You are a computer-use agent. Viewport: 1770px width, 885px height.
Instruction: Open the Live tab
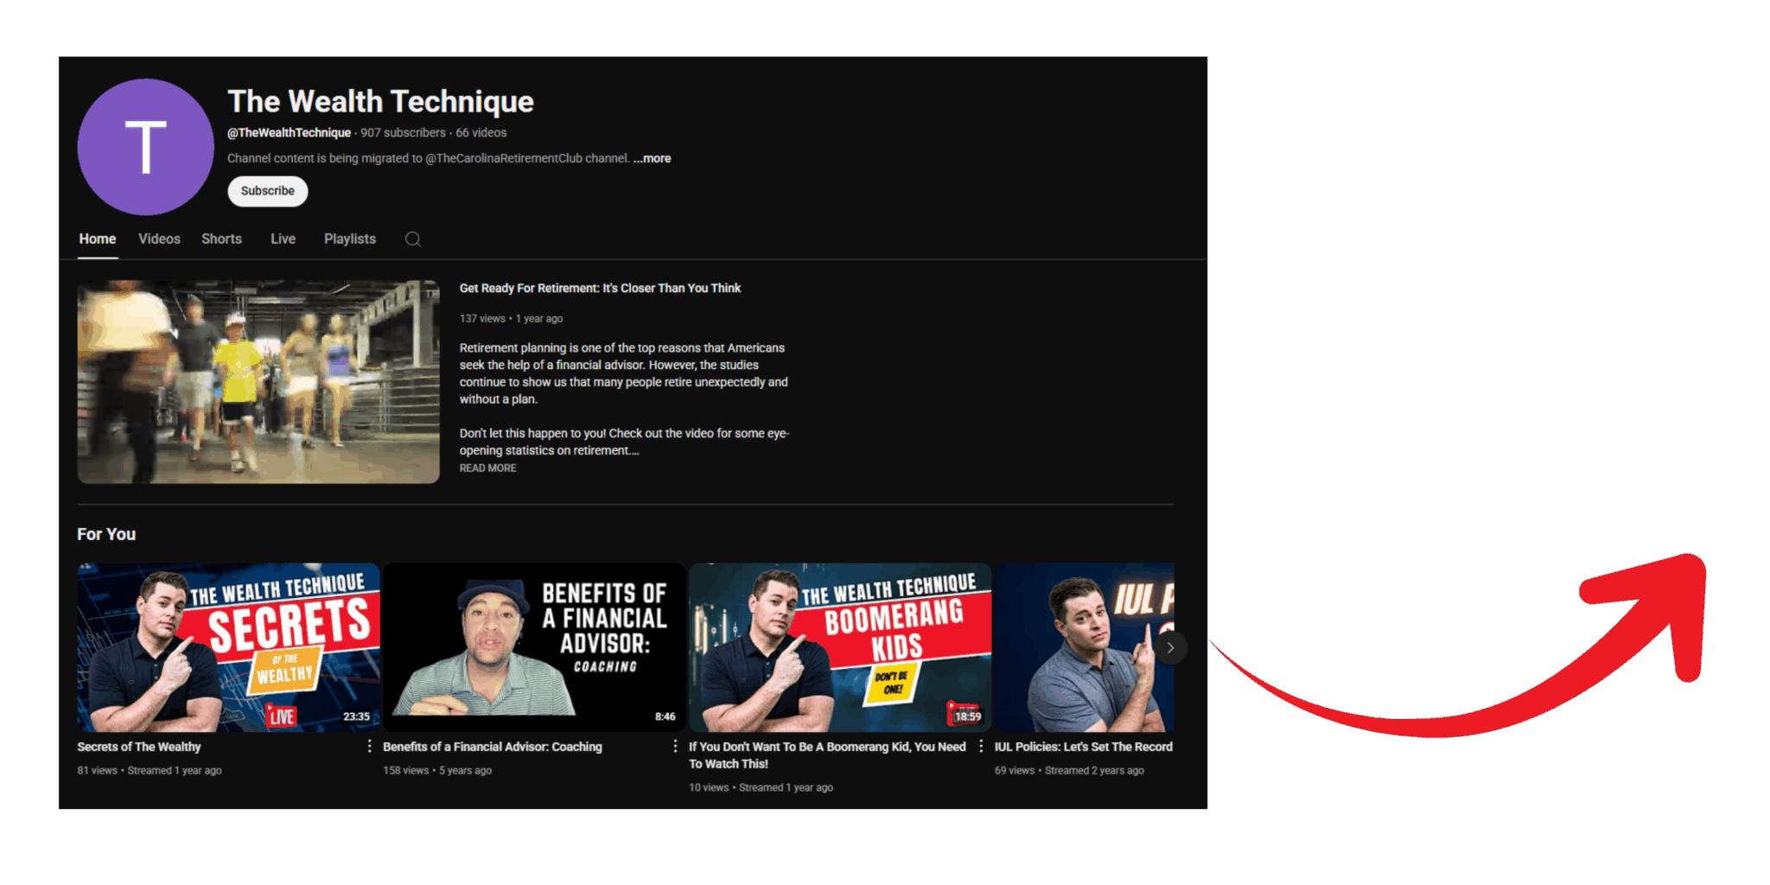pyautogui.click(x=283, y=239)
